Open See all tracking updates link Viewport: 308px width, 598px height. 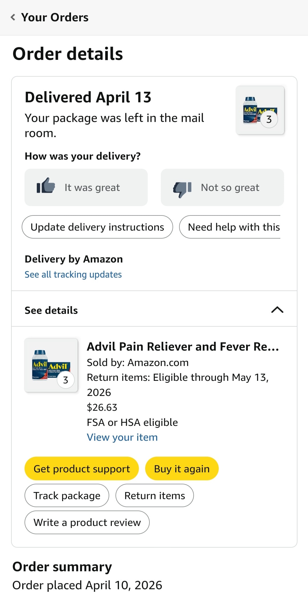click(73, 274)
